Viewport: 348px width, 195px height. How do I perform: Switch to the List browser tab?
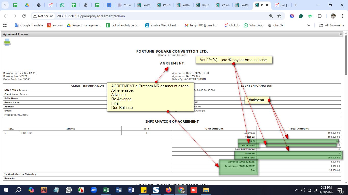pos(282,5)
